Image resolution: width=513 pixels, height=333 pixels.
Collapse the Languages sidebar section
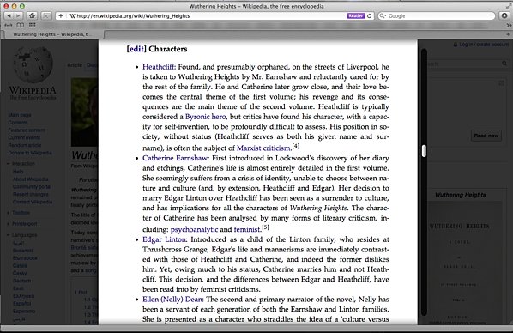tap(9, 235)
